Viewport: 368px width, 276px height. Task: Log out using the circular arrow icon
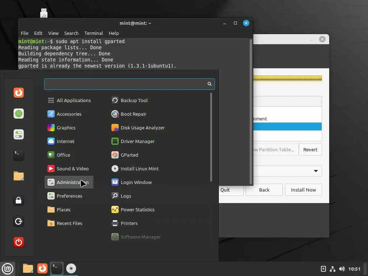pyautogui.click(x=19, y=221)
